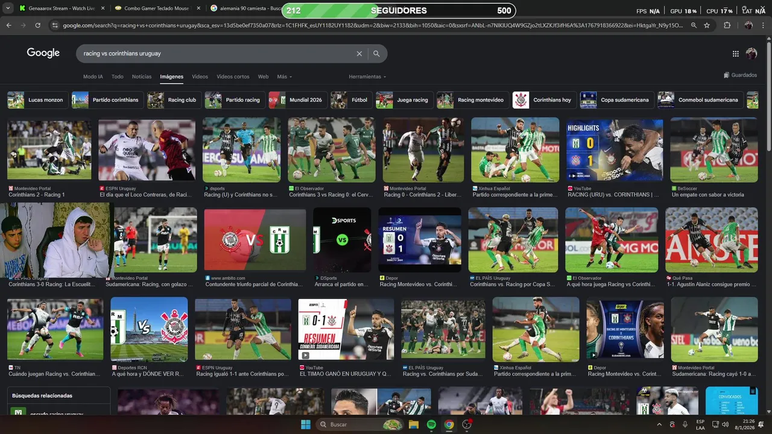Viewport: 772px width, 434px height.
Task: Open 'Corinthians 2 - Racing 1' result link
Action: (x=37, y=195)
